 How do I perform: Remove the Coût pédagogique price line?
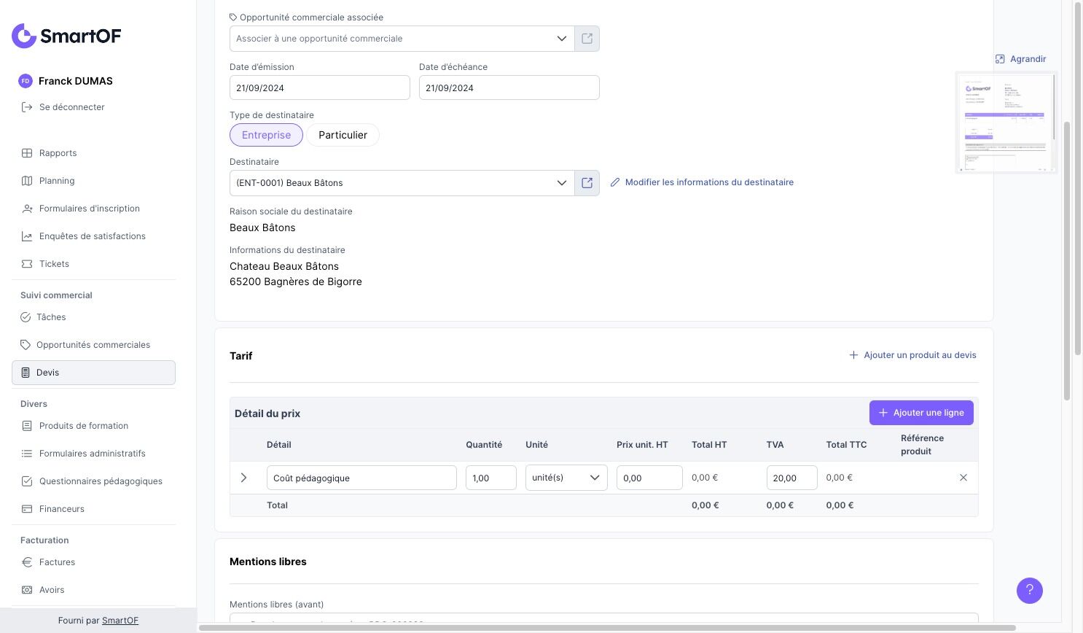[x=963, y=478]
